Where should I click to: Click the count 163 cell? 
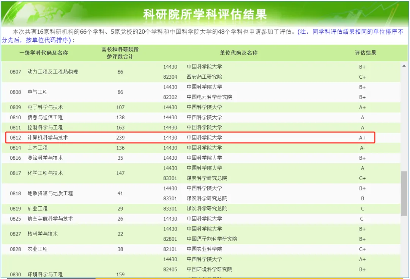tap(120, 128)
